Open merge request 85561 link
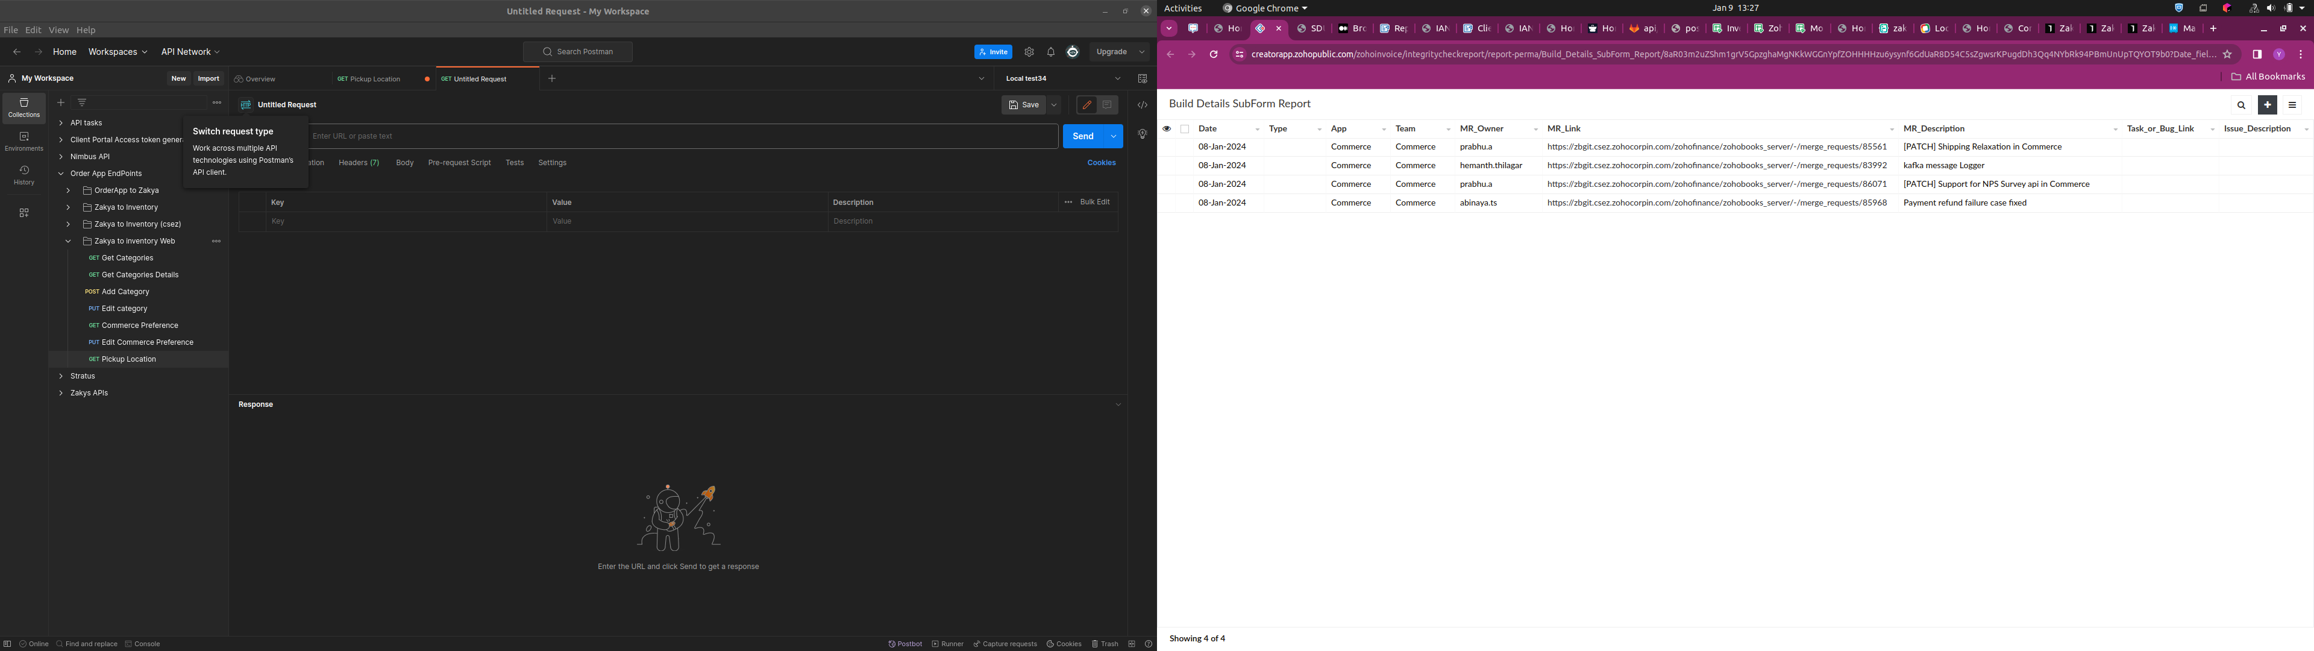Viewport: 2314px width, 651px height. pos(1716,148)
